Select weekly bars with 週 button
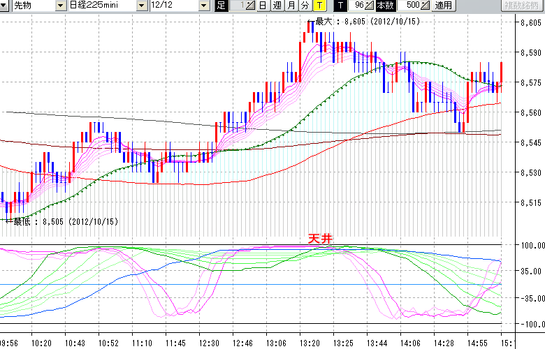Image resolution: width=545 pixels, height=349 pixels. [277, 6]
